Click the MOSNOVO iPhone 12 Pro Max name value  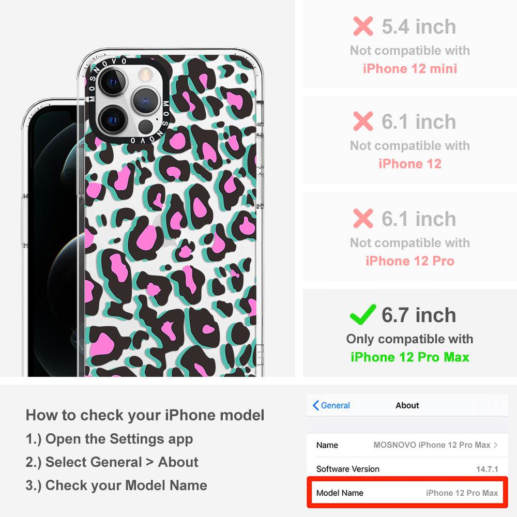432,445
